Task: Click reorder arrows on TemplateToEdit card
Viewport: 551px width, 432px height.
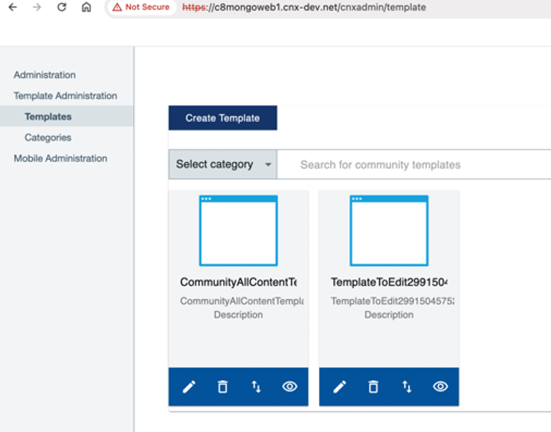Action: tap(407, 387)
